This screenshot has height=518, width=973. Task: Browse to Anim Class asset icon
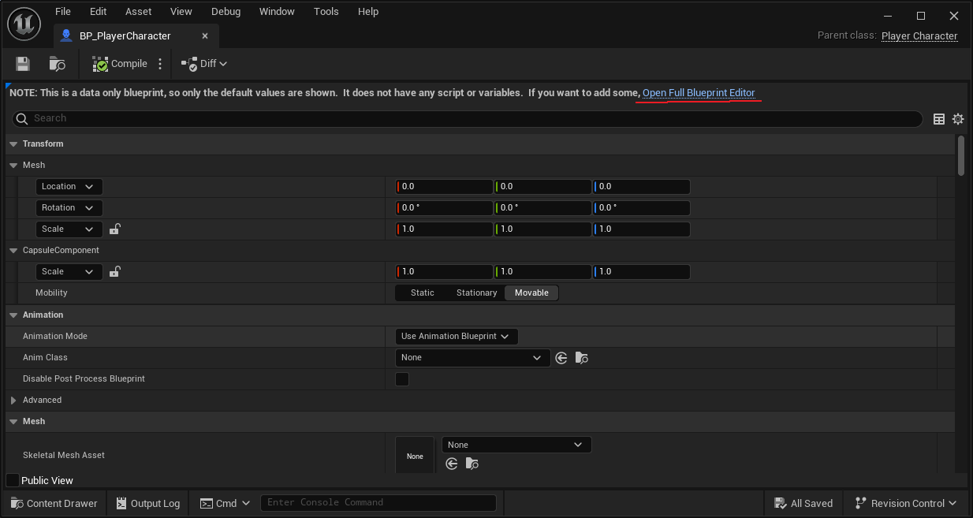[582, 358]
